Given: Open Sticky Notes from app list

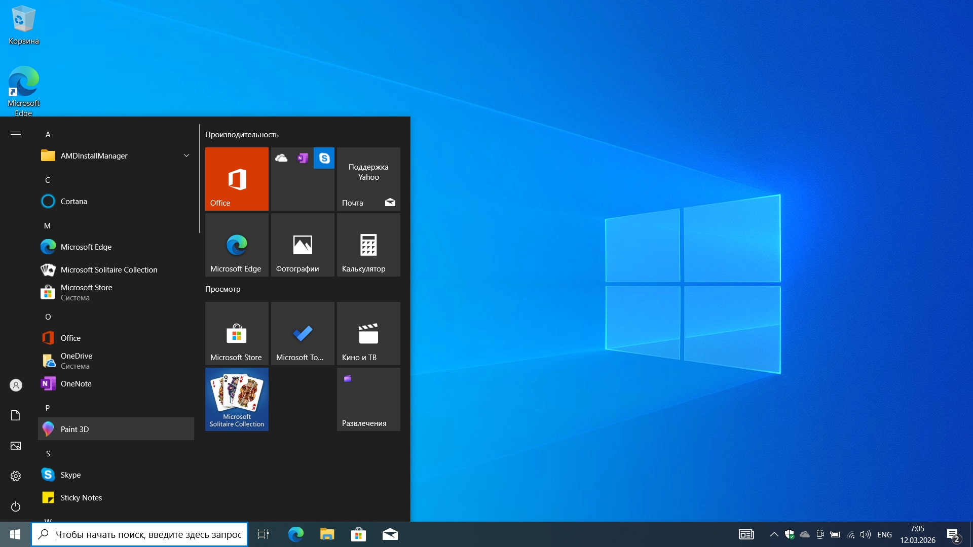Looking at the screenshot, I should (81, 497).
